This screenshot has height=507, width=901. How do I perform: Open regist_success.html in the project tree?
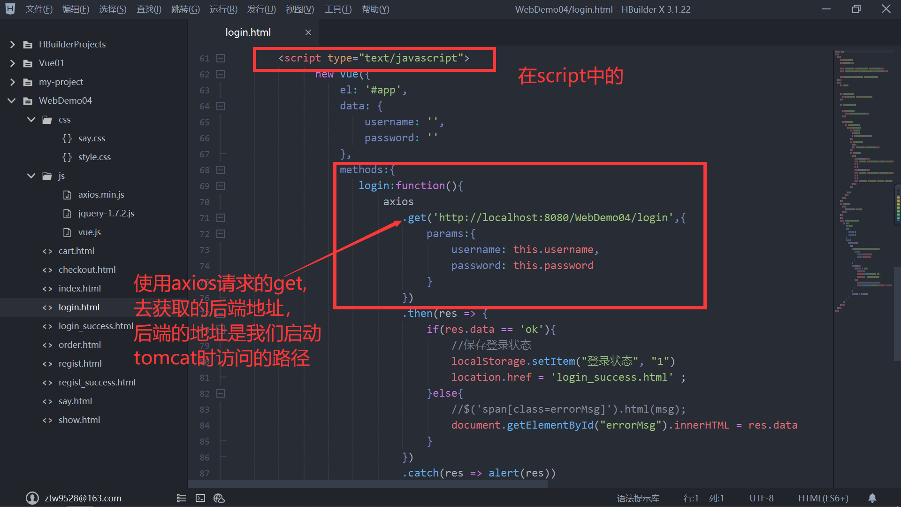[x=97, y=383]
